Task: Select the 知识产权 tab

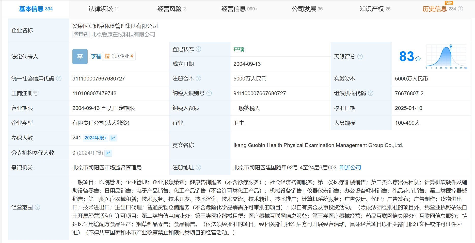Action: [375, 9]
